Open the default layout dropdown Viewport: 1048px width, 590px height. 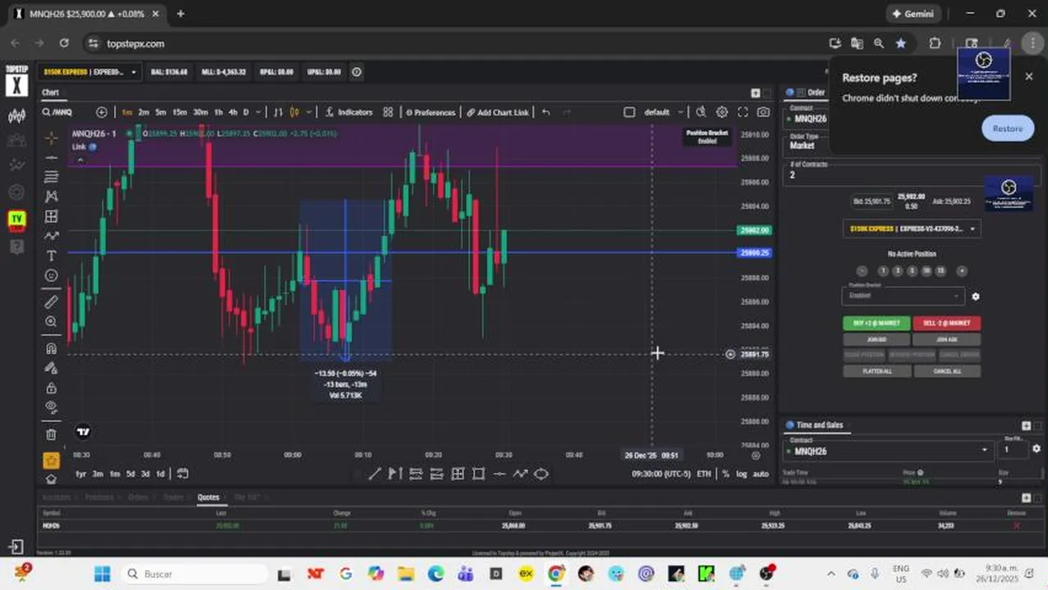tap(663, 112)
